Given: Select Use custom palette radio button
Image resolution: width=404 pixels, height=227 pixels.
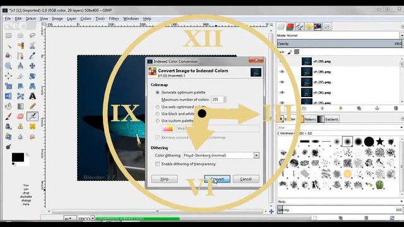Looking at the screenshot, I should (157, 120).
